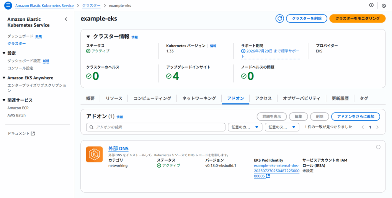The image size is (392, 198).
Task: Open the 外部 DNS addon link
Action: click(x=119, y=149)
